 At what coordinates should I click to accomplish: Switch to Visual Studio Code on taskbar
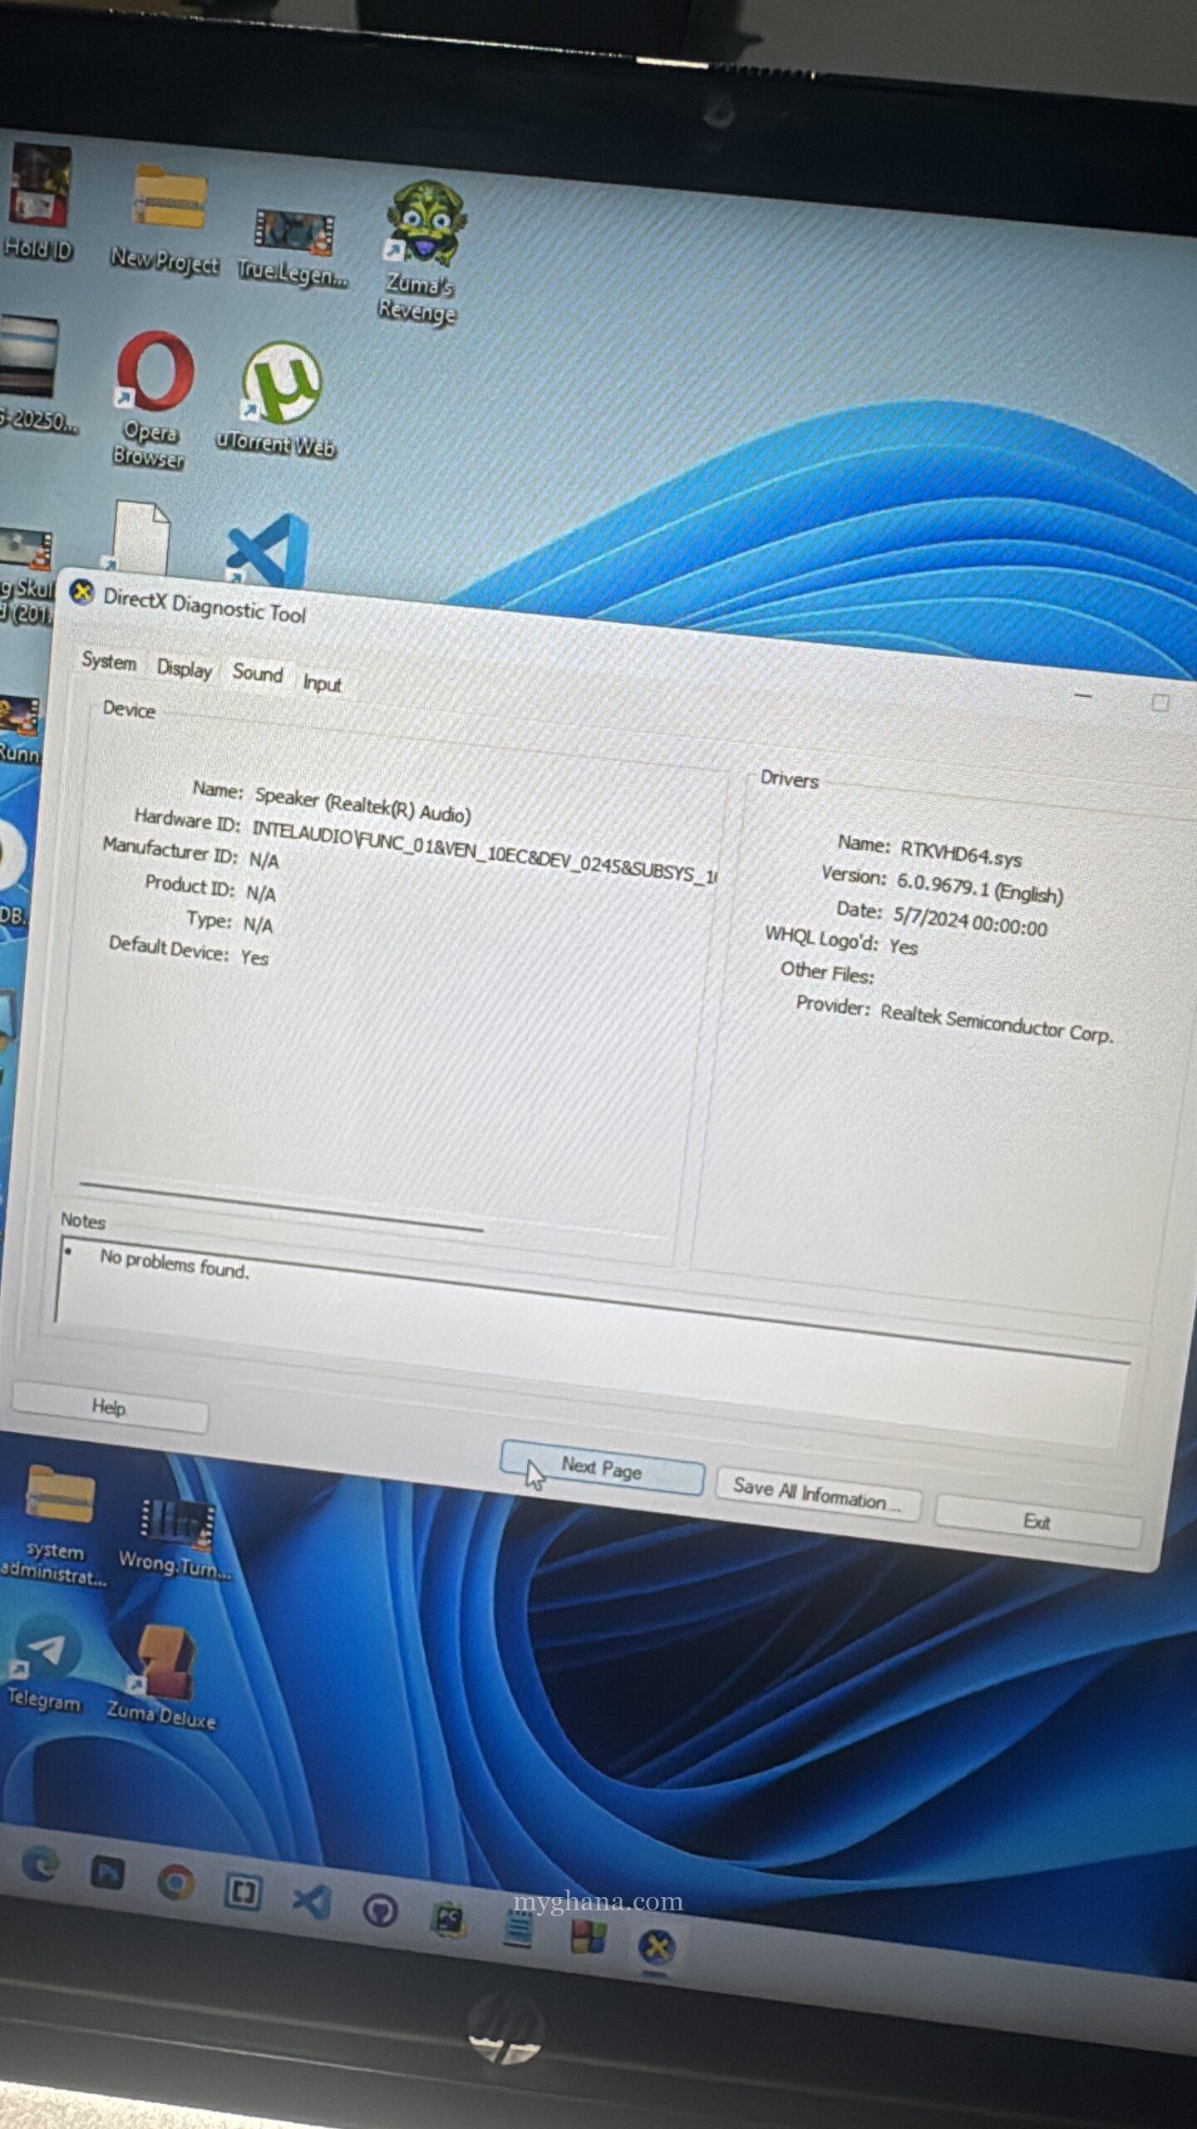pyautogui.click(x=312, y=1900)
